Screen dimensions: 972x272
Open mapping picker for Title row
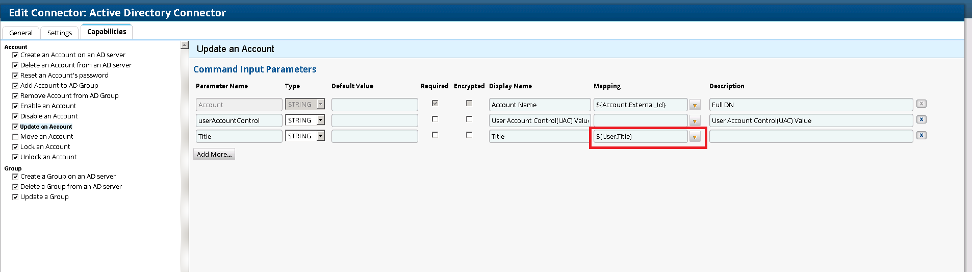(695, 137)
